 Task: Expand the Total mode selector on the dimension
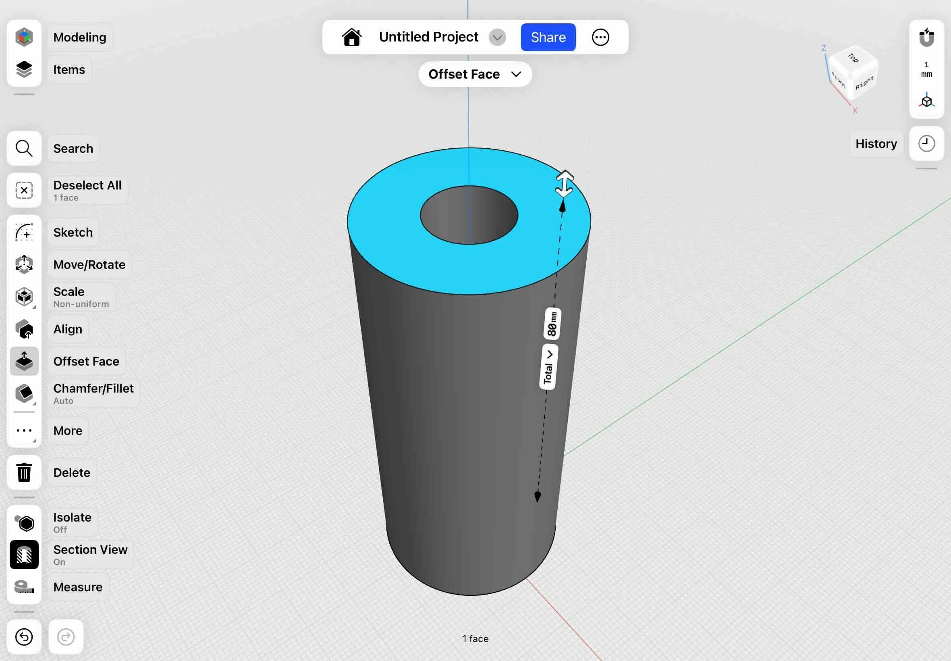coord(548,367)
